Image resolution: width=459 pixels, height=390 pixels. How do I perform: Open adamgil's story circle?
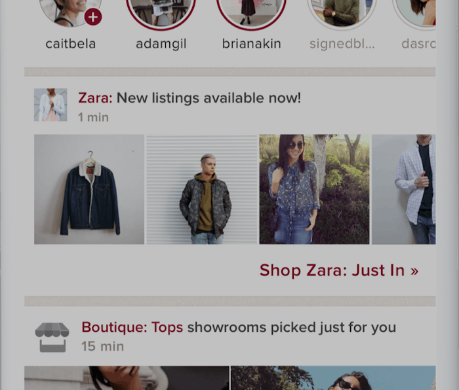[x=161, y=12]
